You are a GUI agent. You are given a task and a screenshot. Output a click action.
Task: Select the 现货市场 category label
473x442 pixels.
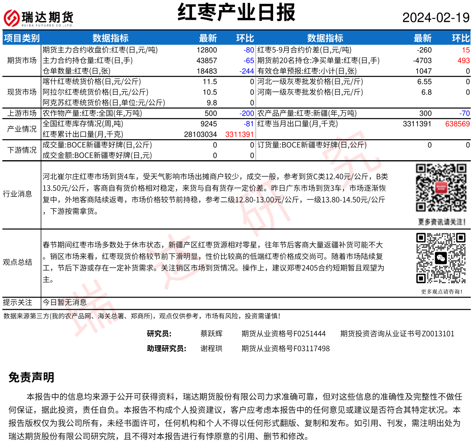[x=22, y=92]
